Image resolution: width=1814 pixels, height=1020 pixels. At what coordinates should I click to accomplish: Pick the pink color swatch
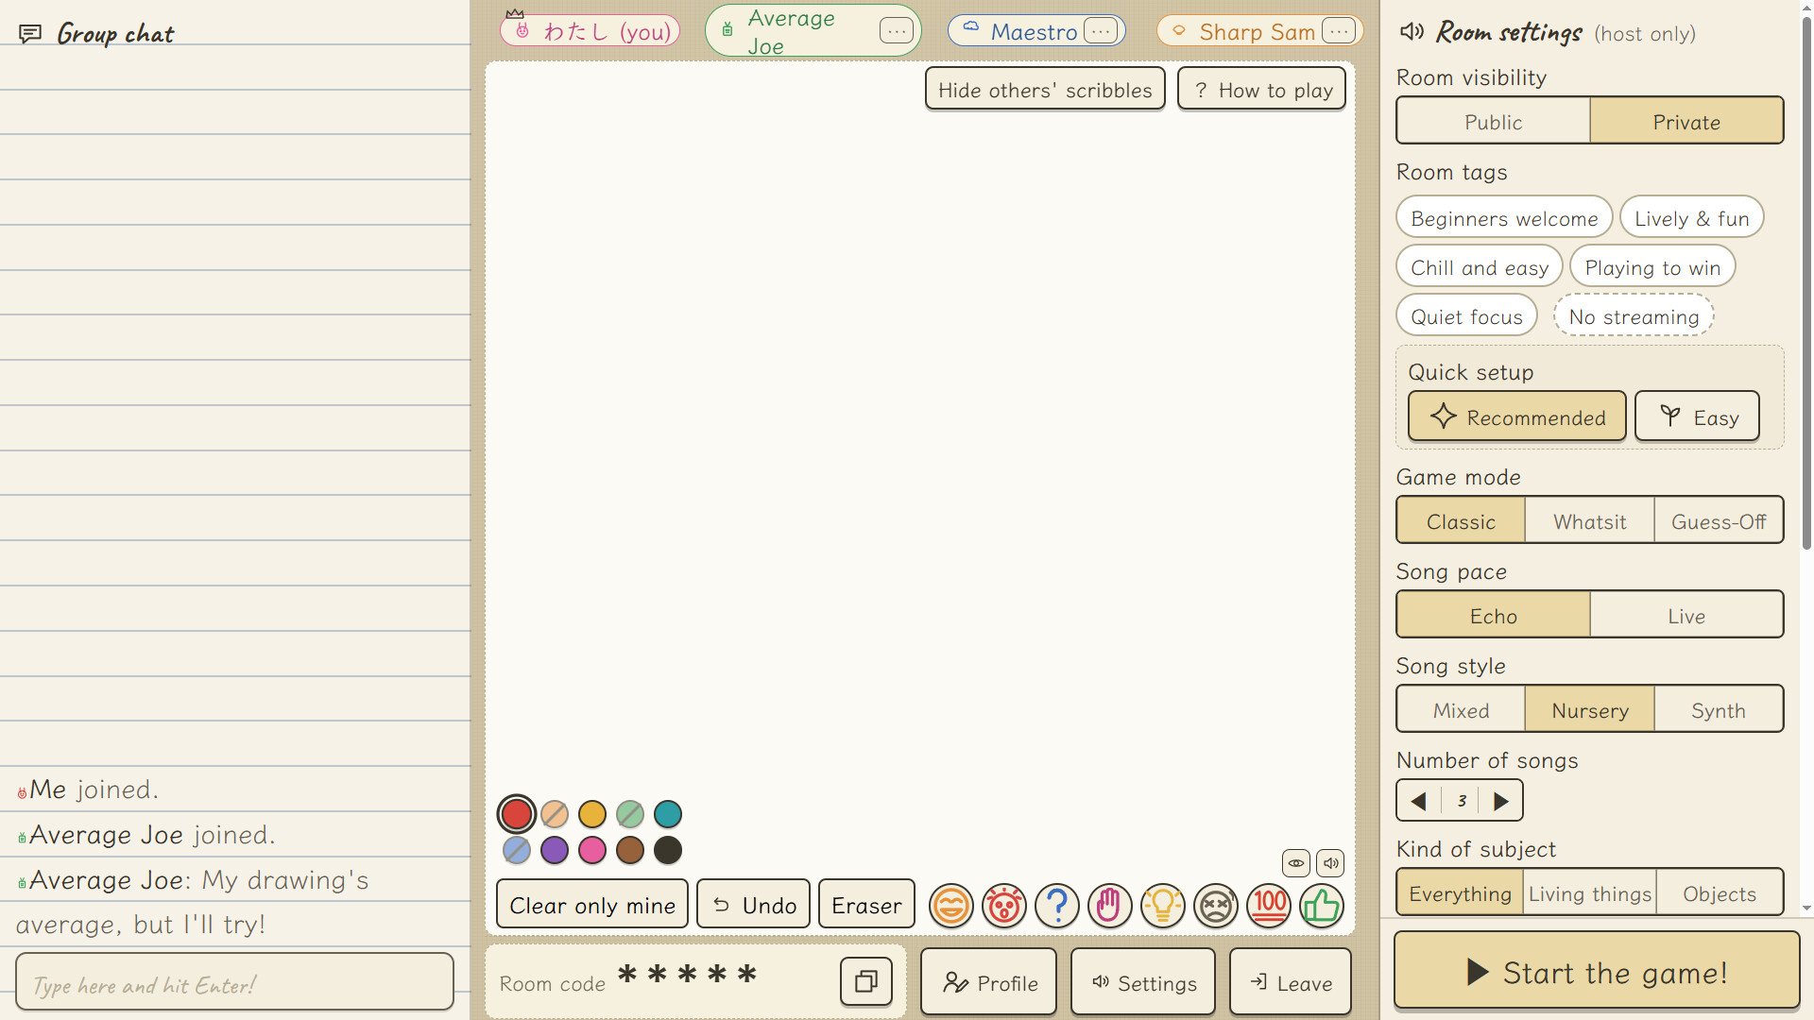click(x=592, y=850)
